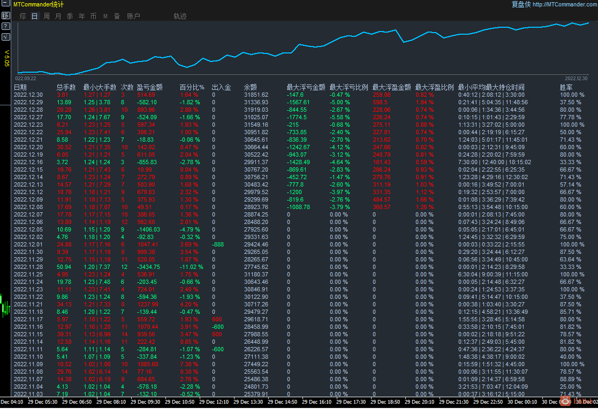Open the 账户 account tab
This screenshot has height=409, width=598.
pos(133,16)
